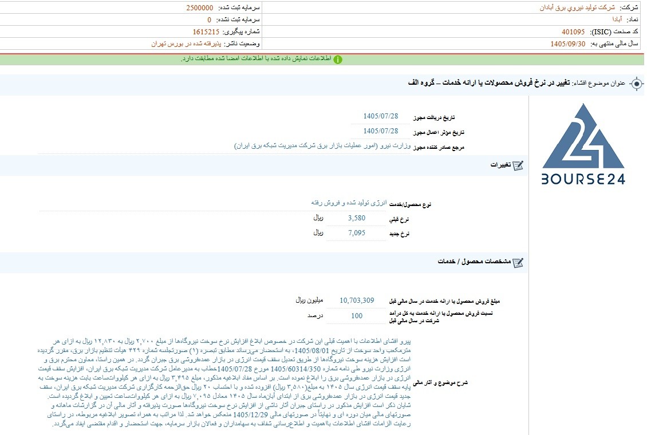Click the unit label میلیون ریال
The height and width of the screenshot is (435, 647).
(x=309, y=300)
